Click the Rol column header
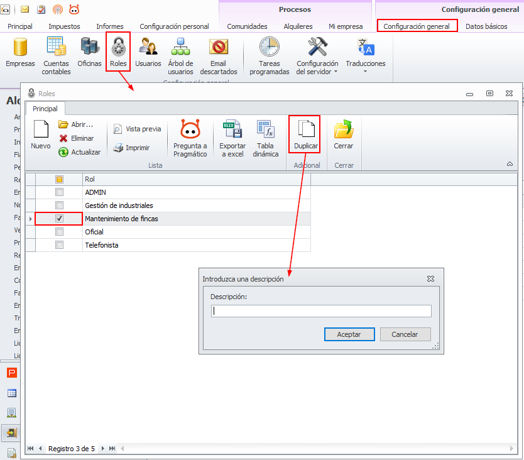The height and width of the screenshot is (460, 524). tap(197, 180)
